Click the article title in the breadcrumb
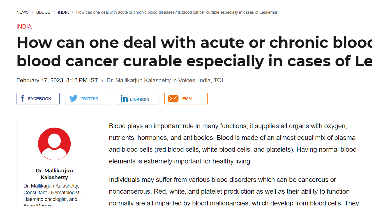372x206 pixels. [x=178, y=12]
